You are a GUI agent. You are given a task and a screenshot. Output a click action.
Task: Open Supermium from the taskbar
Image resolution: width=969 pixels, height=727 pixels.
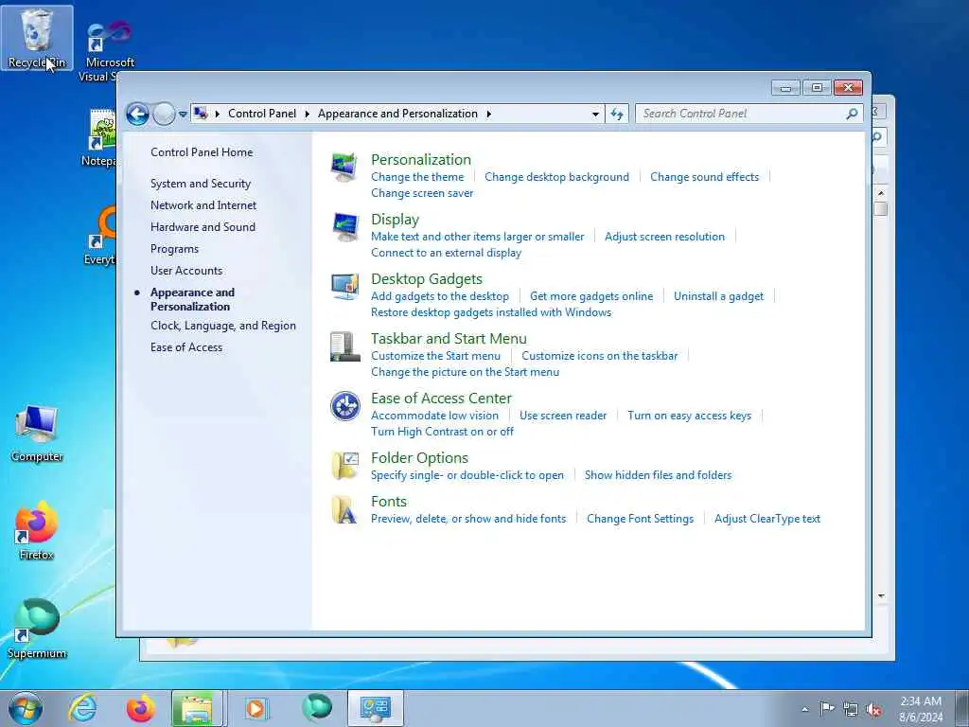coord(317,707)
